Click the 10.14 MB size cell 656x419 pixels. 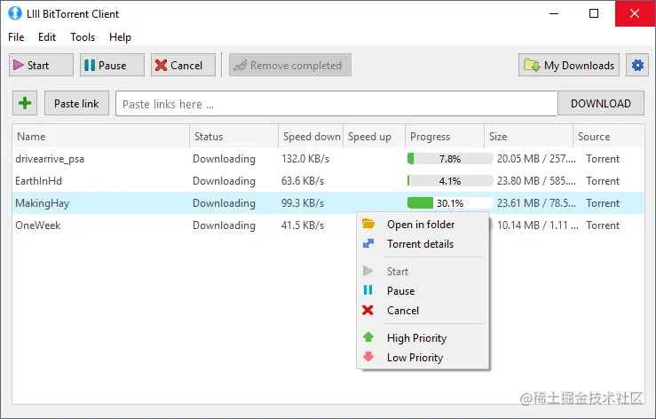pos(538,225)
